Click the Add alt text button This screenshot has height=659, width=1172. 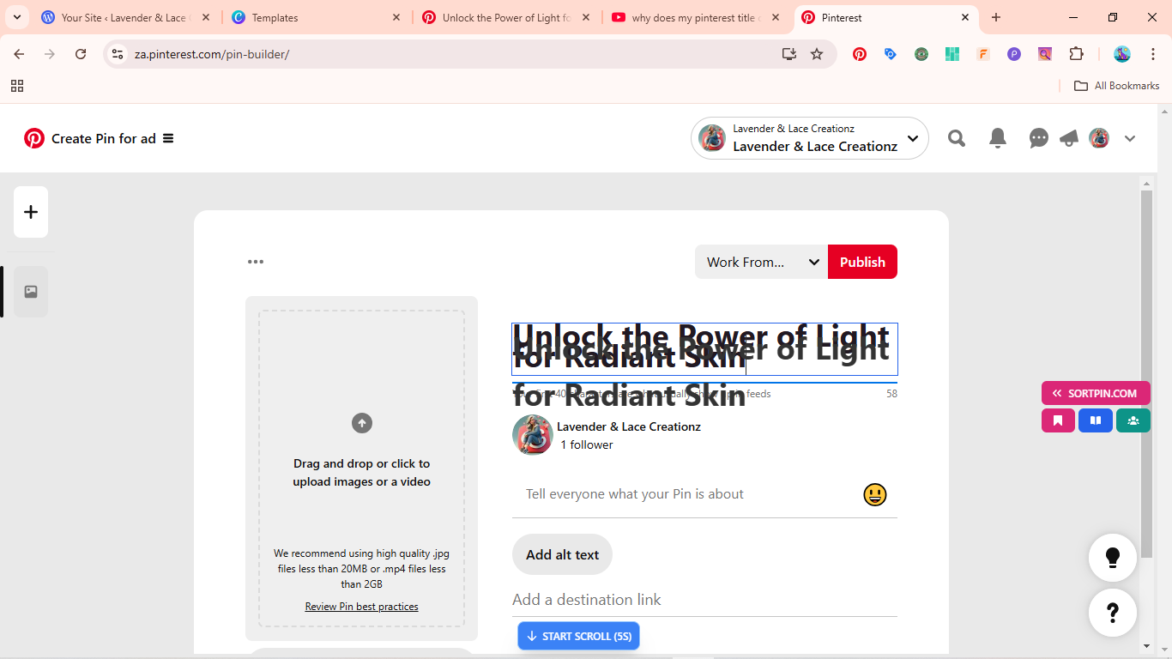(563, 554)
